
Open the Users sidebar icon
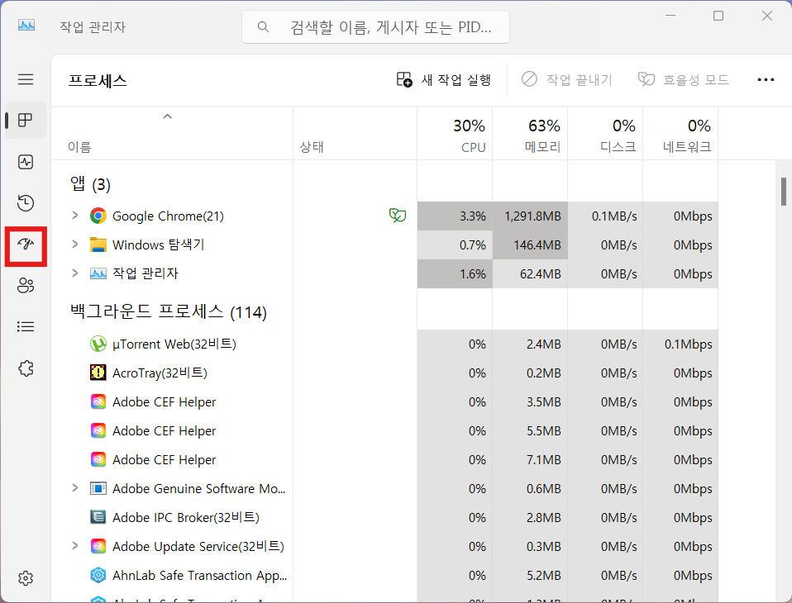(26, 286)
